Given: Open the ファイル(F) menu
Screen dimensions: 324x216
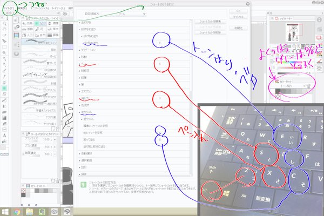Looking at the screenshot, I should pyautogui.click(x=9, y=8).
